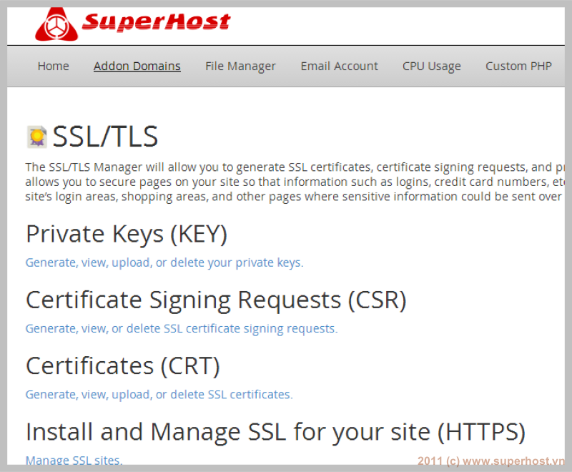Click the SSL/TLS Manager description paragraph
This screenshot has height=472, width=572.
click(x=295, y=182)
